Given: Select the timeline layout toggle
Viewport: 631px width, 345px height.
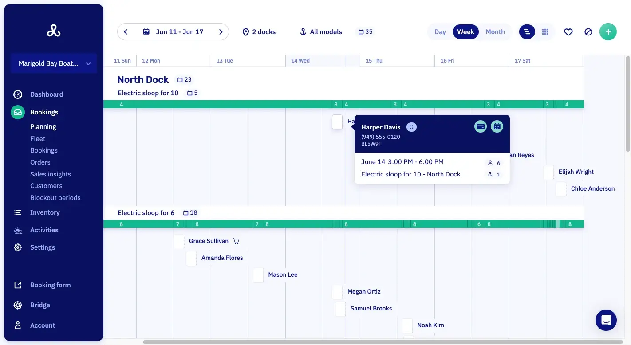Looking at the screenshot, I should click(527, 32).
